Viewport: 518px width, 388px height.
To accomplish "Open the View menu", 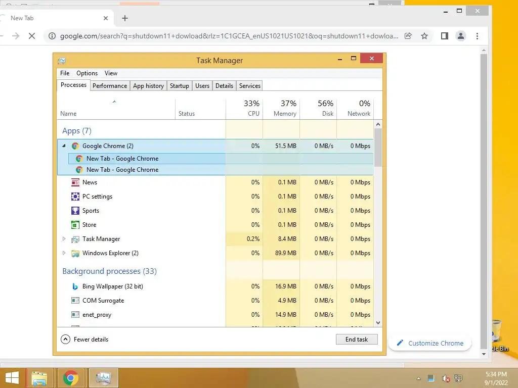I will pos(111,73).
